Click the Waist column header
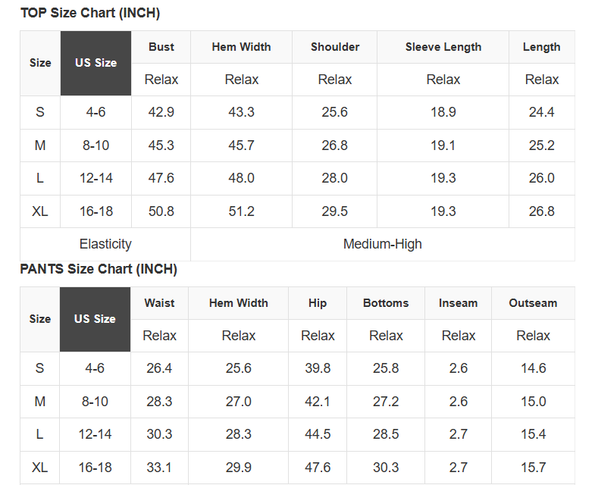Screen dimensions: 595x485 [x=159, y=303]
